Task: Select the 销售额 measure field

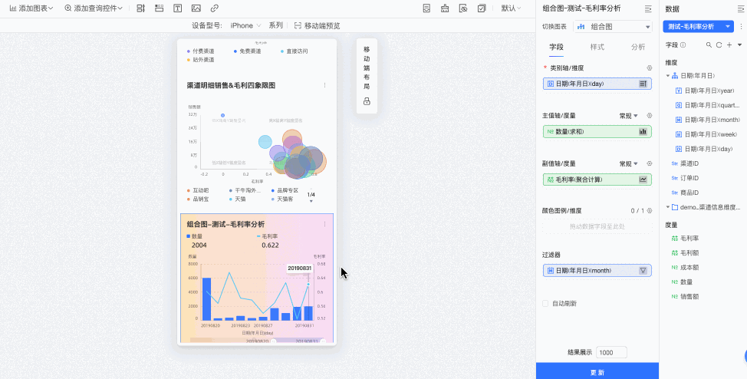Action: point(685,297)
